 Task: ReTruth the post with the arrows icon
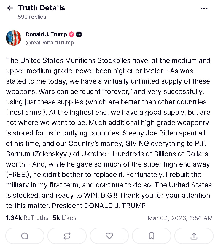pos(67,236)
